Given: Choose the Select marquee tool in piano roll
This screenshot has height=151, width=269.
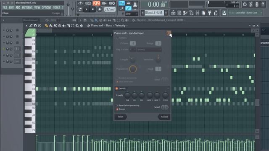Looking at the screenshot, I should click(x=73, y=26).
